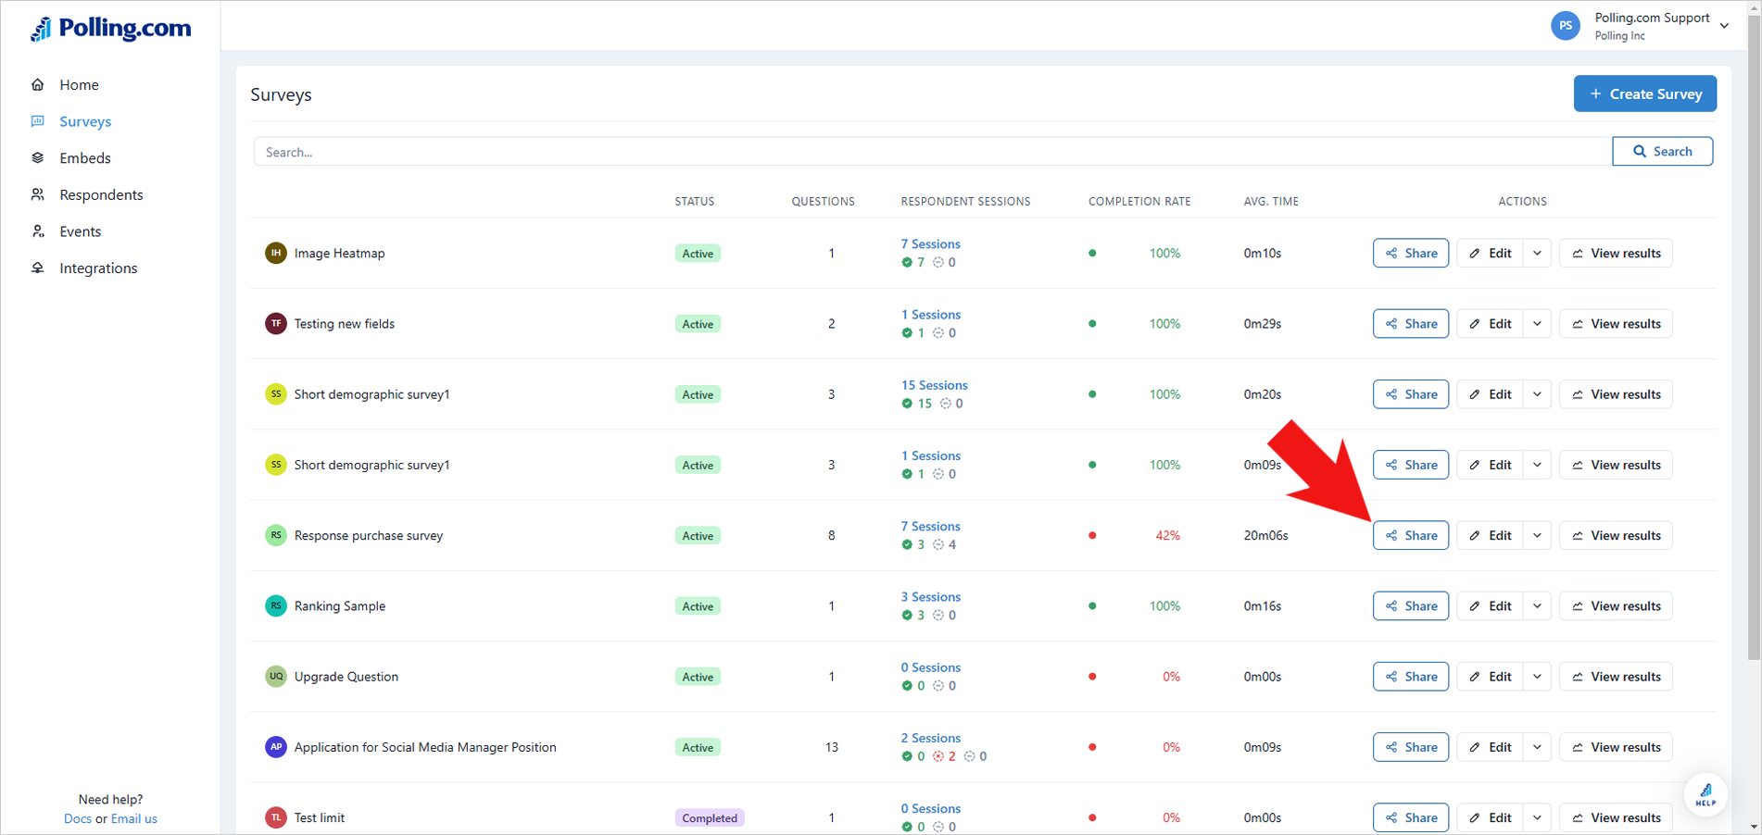Expand Edit options for Ranking Sample
This screenshot has height=835, width=1762.
(x=1537, y=605)
